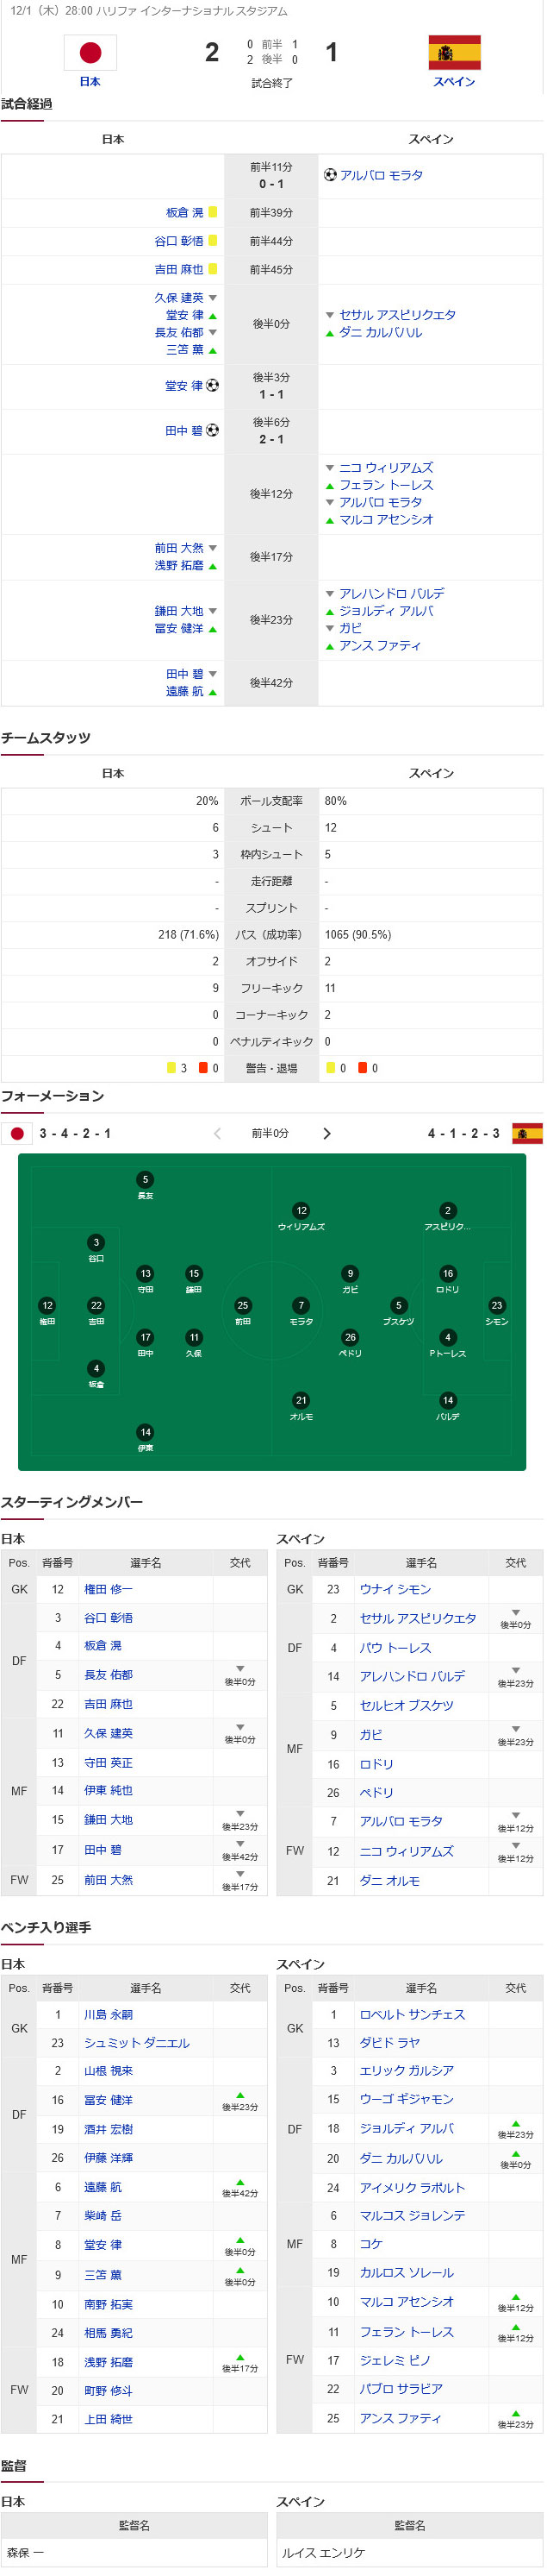Click the Japan flag icon at top

[x=90, y=53]
